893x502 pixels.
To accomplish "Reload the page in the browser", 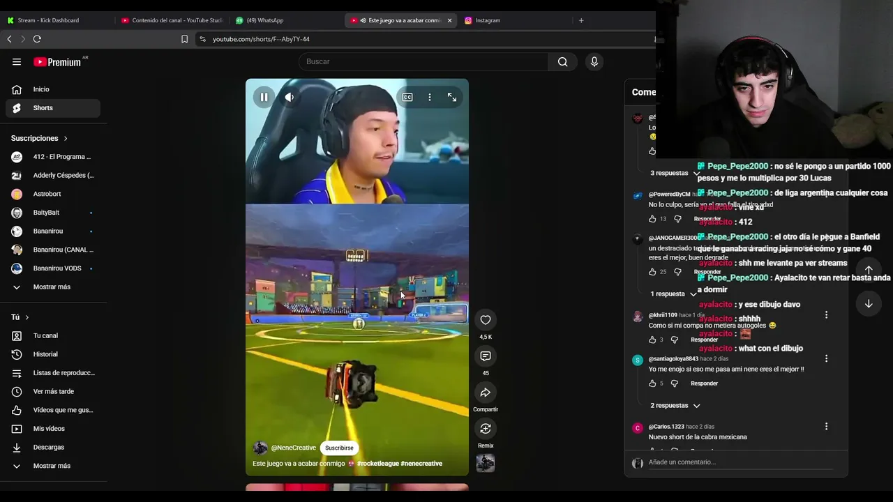I will 37,39.
